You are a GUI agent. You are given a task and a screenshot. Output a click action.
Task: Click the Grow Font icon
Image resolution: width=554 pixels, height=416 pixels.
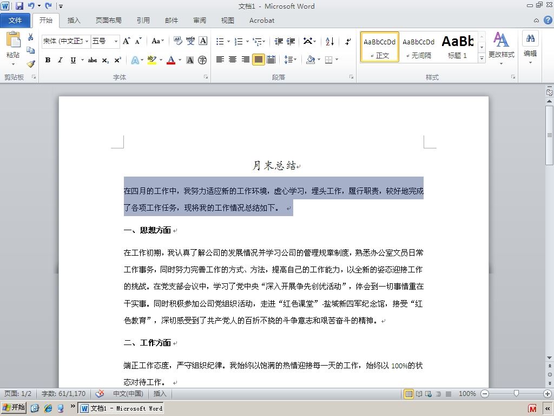point(126,41)
